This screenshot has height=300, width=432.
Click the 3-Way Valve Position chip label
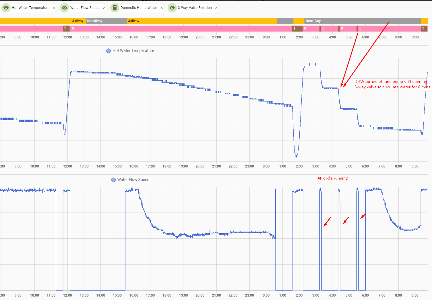(x=195, y=8)
